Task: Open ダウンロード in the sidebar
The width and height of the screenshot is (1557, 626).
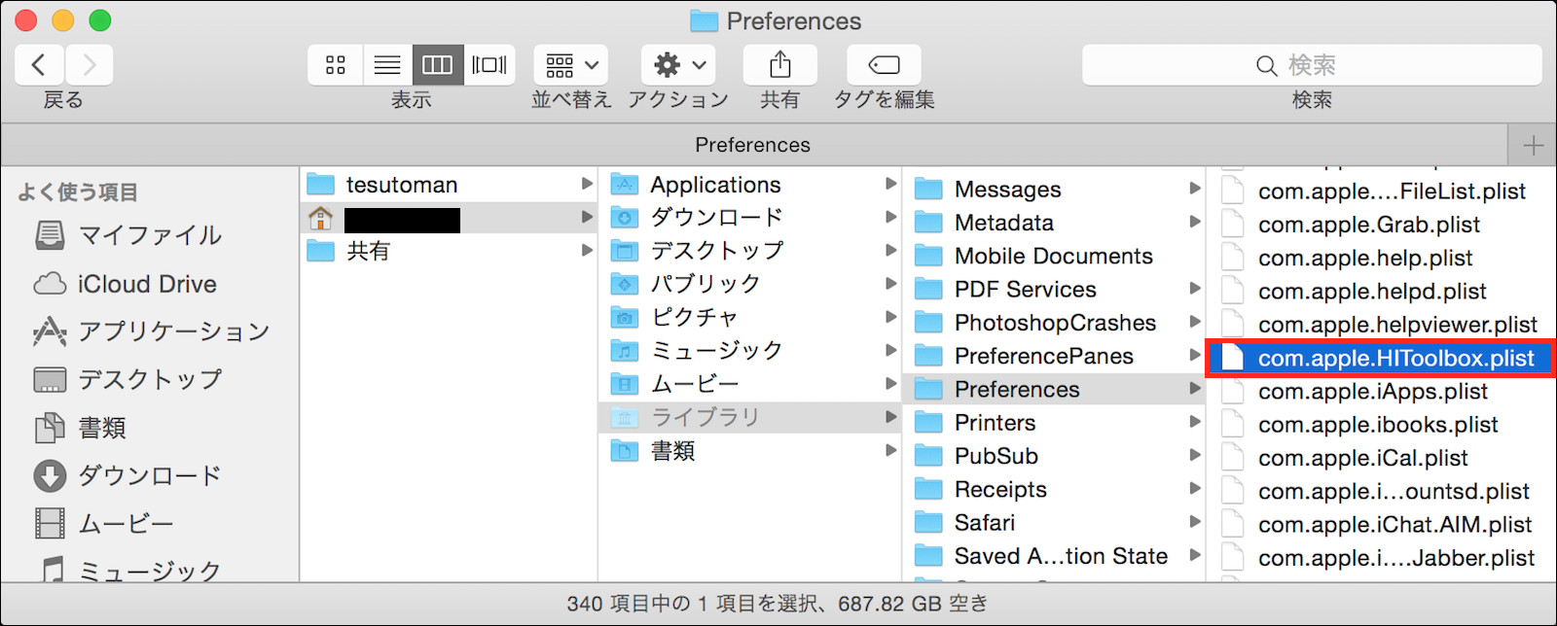Action: pos(149,475)
